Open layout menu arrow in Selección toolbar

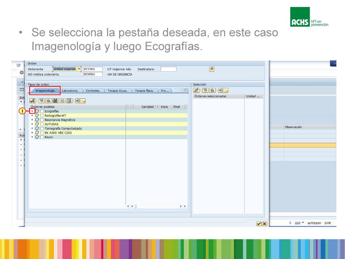pyautogui.click(x=226, y=91)
